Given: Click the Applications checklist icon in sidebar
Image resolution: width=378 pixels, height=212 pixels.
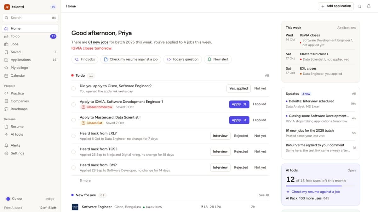Looking at the screenshot, I should point(6,60).
